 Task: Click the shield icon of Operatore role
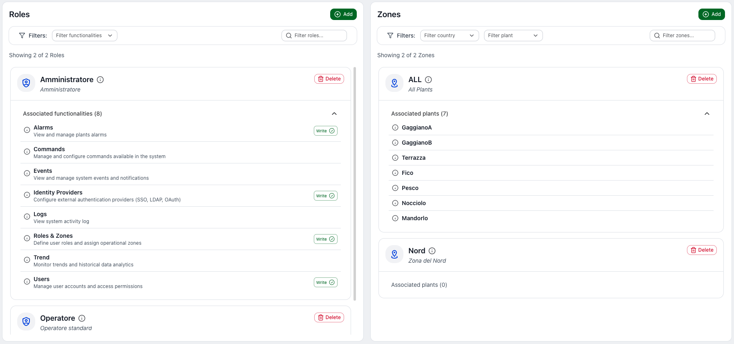(26, 322)
